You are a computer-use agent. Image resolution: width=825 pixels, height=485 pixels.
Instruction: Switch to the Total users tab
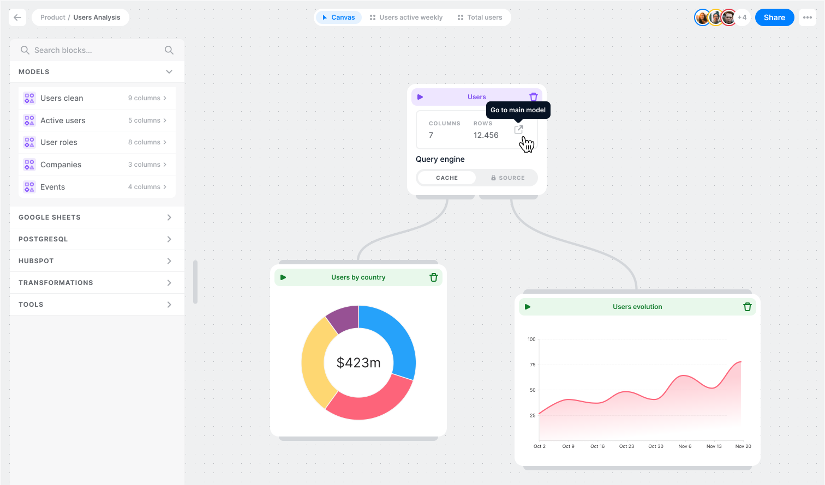pos(480,17)
